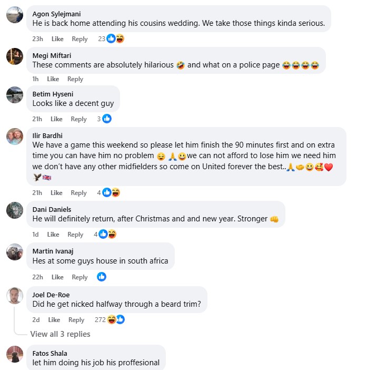
Task: Click the reaction icons on Agon Sylejmani's comment
Action: [x=115, y=38]
